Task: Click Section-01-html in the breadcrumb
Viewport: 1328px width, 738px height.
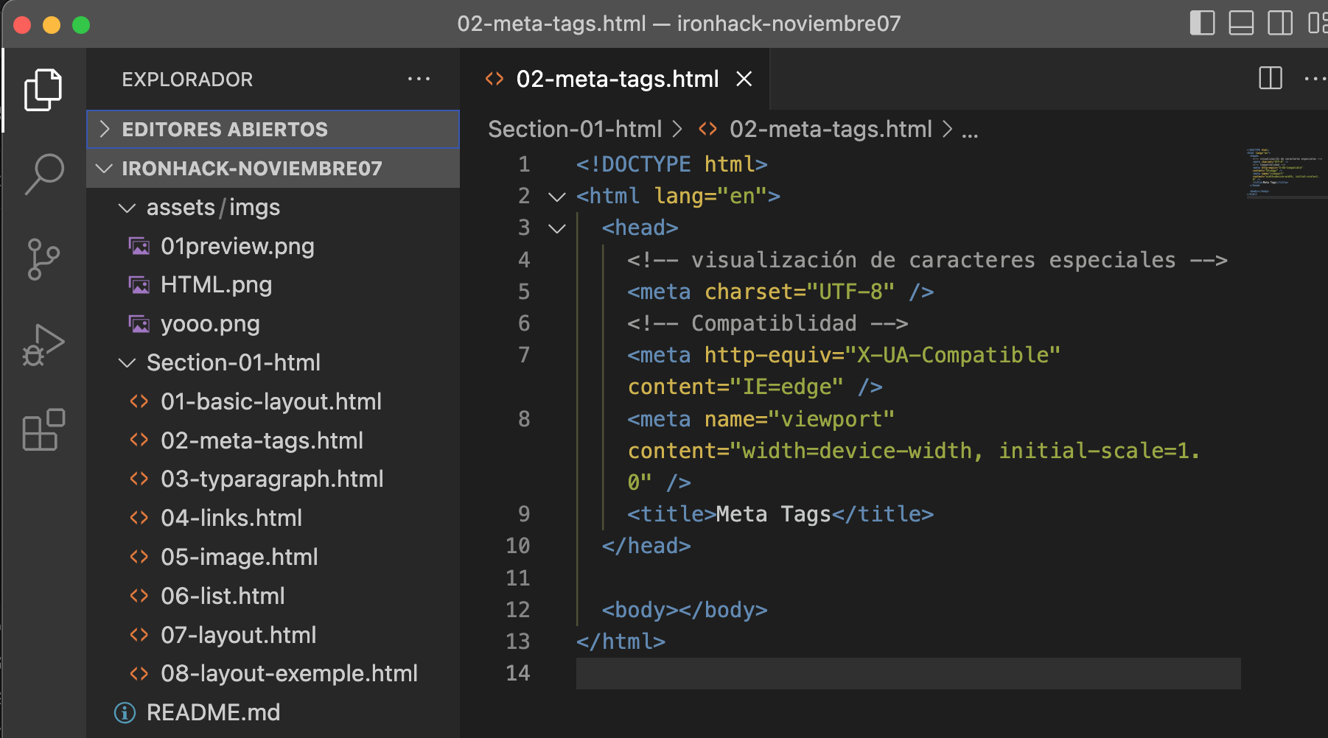Action: pyautogui.click(x=575, y=130)
